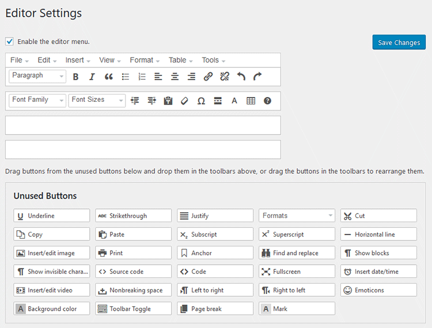Image resolution: width=432 pixels, height=328 pixels.
Task: Select the Source code button
Action: point(134,271)
